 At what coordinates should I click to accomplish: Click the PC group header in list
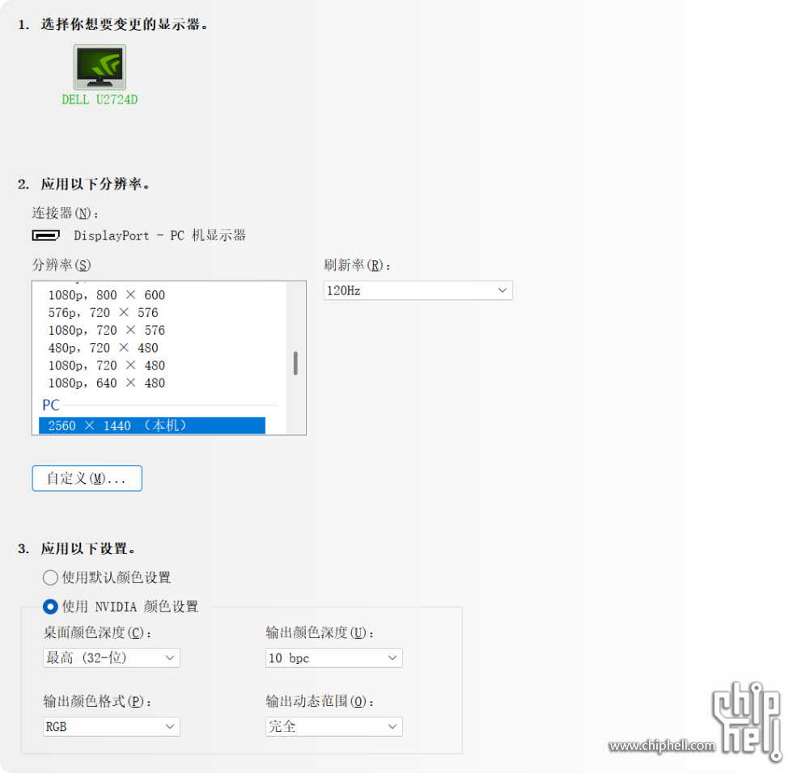(51, 405)
